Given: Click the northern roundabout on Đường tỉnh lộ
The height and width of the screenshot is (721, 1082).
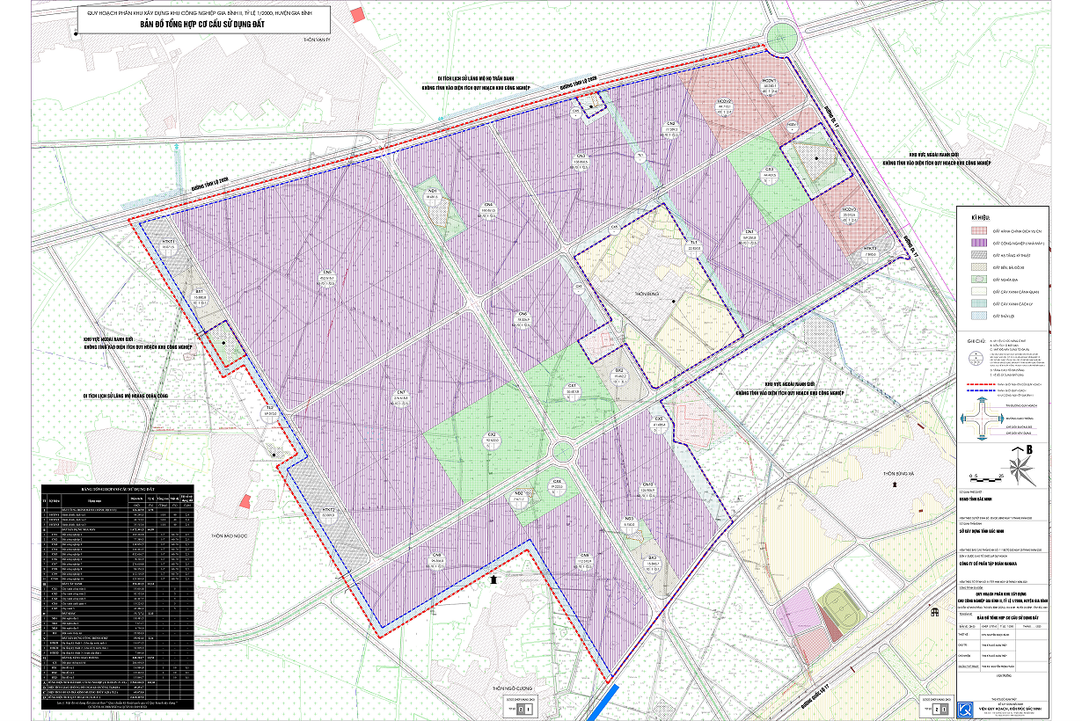Looking at the screenshot, I should (779, 40).
